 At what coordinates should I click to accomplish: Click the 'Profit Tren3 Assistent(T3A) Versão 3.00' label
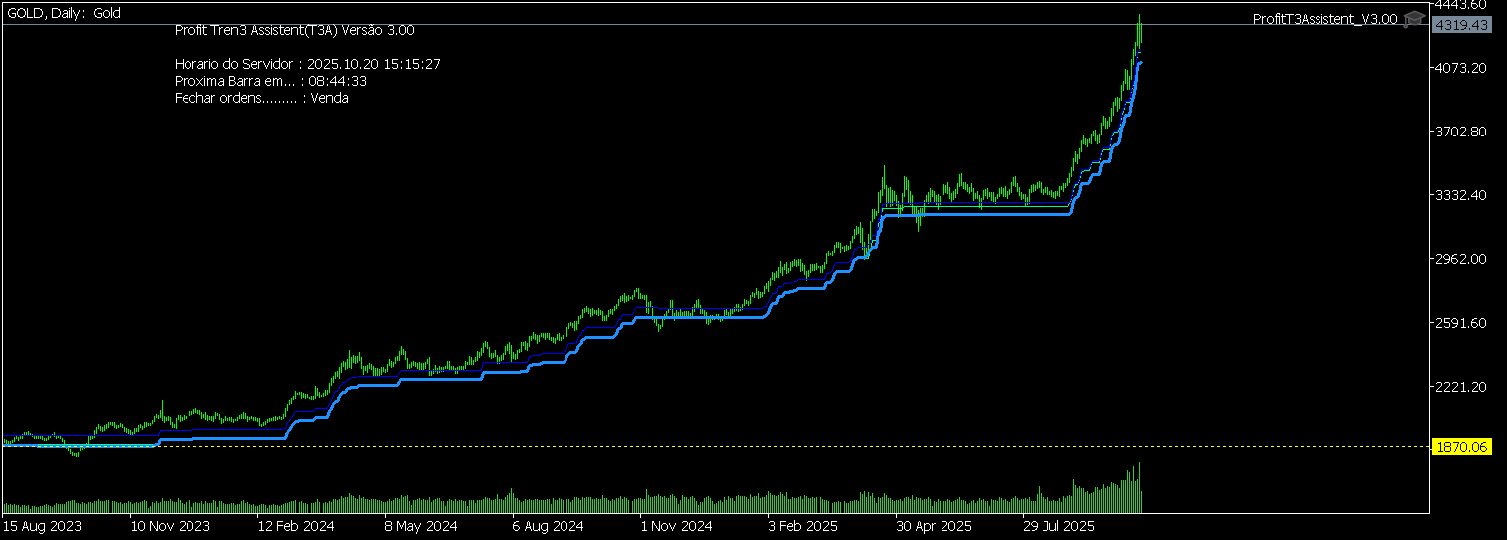pos(294,31)
